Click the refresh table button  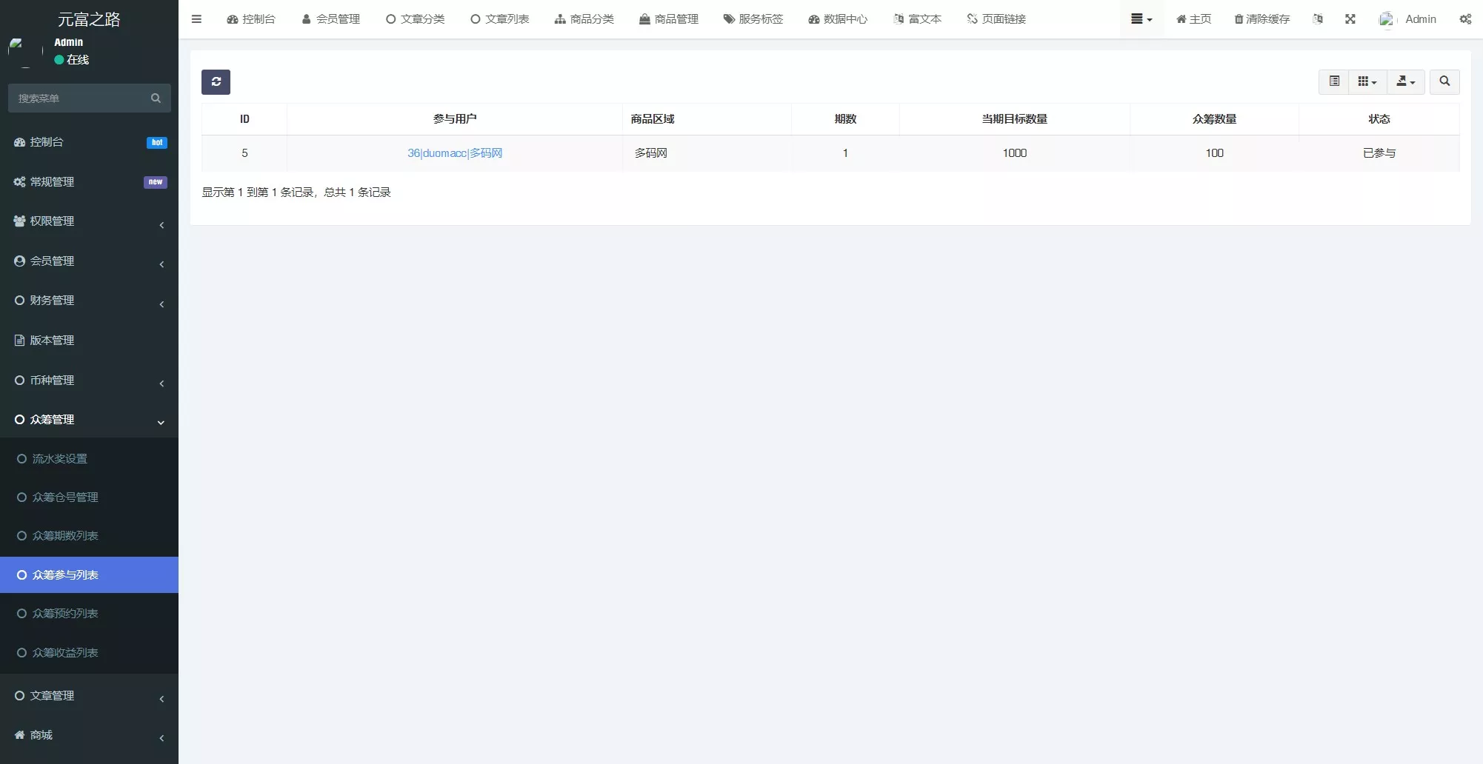coord(216,82)
